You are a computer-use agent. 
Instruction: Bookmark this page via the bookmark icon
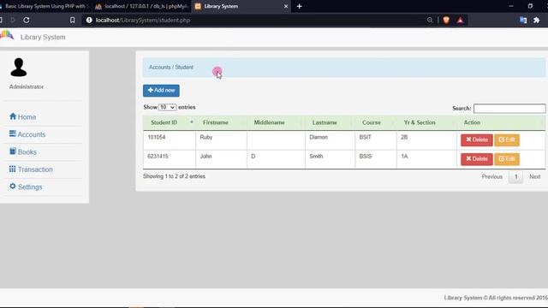pos(72,21)
